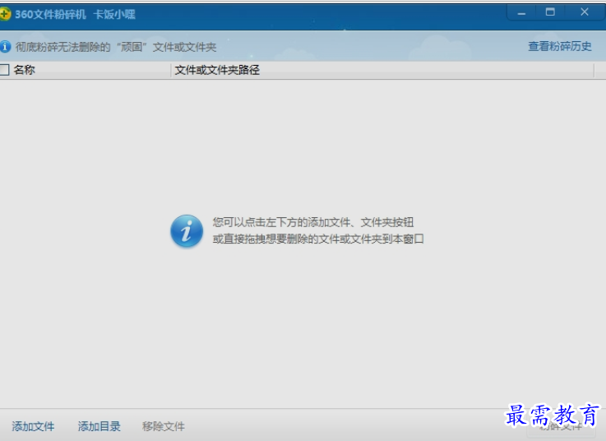Click the text 或直接拖拽想要删除的文件或文件夹到本窗口

[x=318, y=239]
